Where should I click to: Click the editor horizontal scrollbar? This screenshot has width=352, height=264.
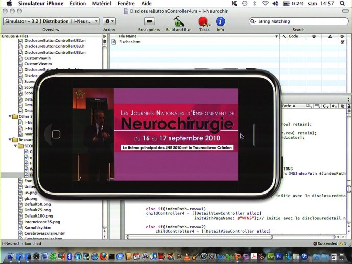pos(200,237)
